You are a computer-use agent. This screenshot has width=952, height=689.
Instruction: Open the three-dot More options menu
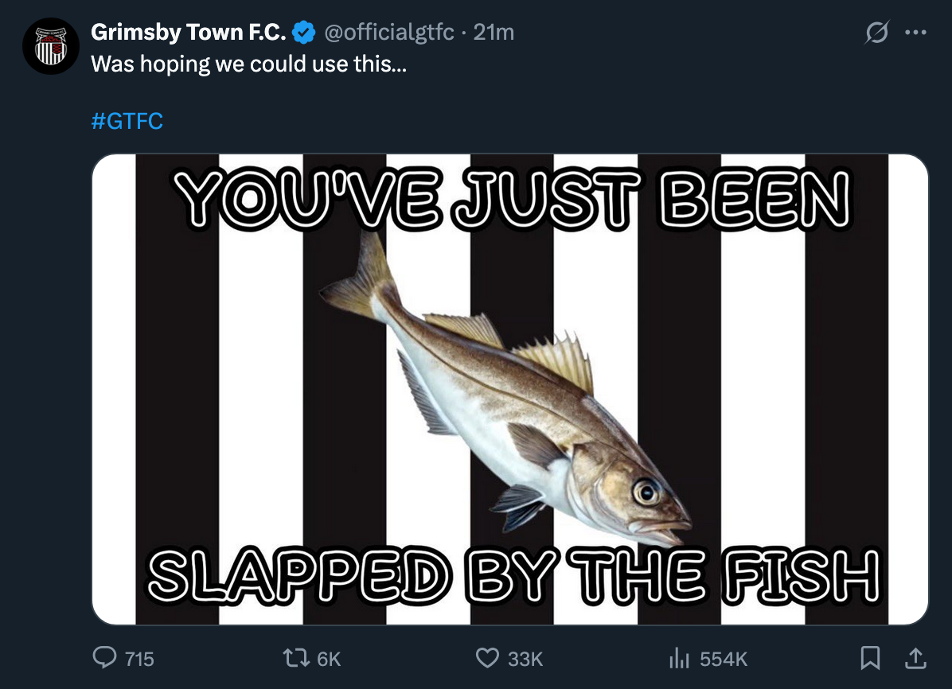915,33
